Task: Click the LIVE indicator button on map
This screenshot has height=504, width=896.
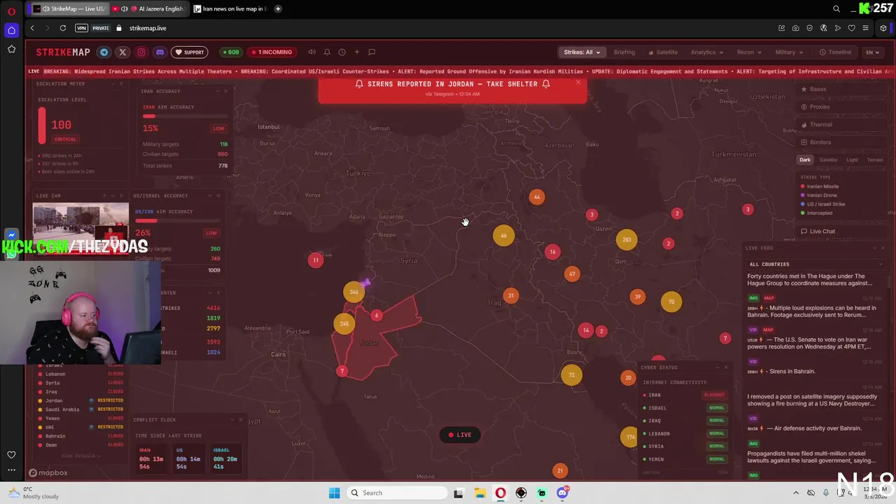Action: click(460, 435)
